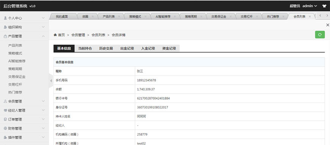
Task: Click the 插件管理 icon
Action: tap(5, 138)
